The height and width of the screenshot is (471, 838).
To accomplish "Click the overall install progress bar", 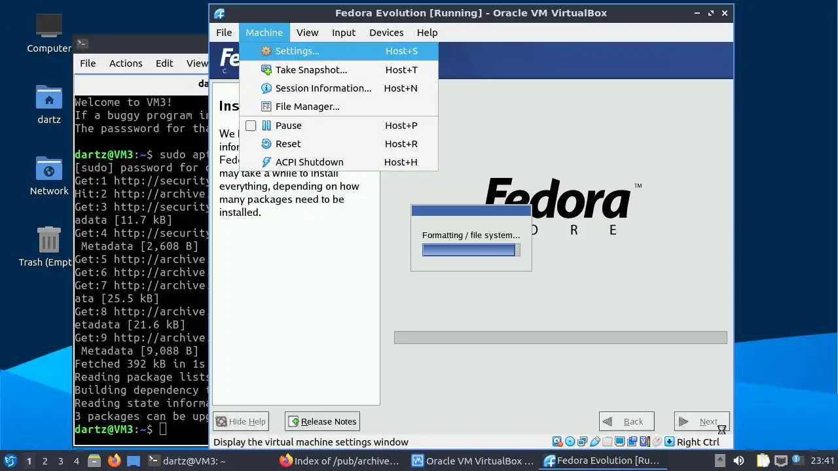I will point(560,338).
